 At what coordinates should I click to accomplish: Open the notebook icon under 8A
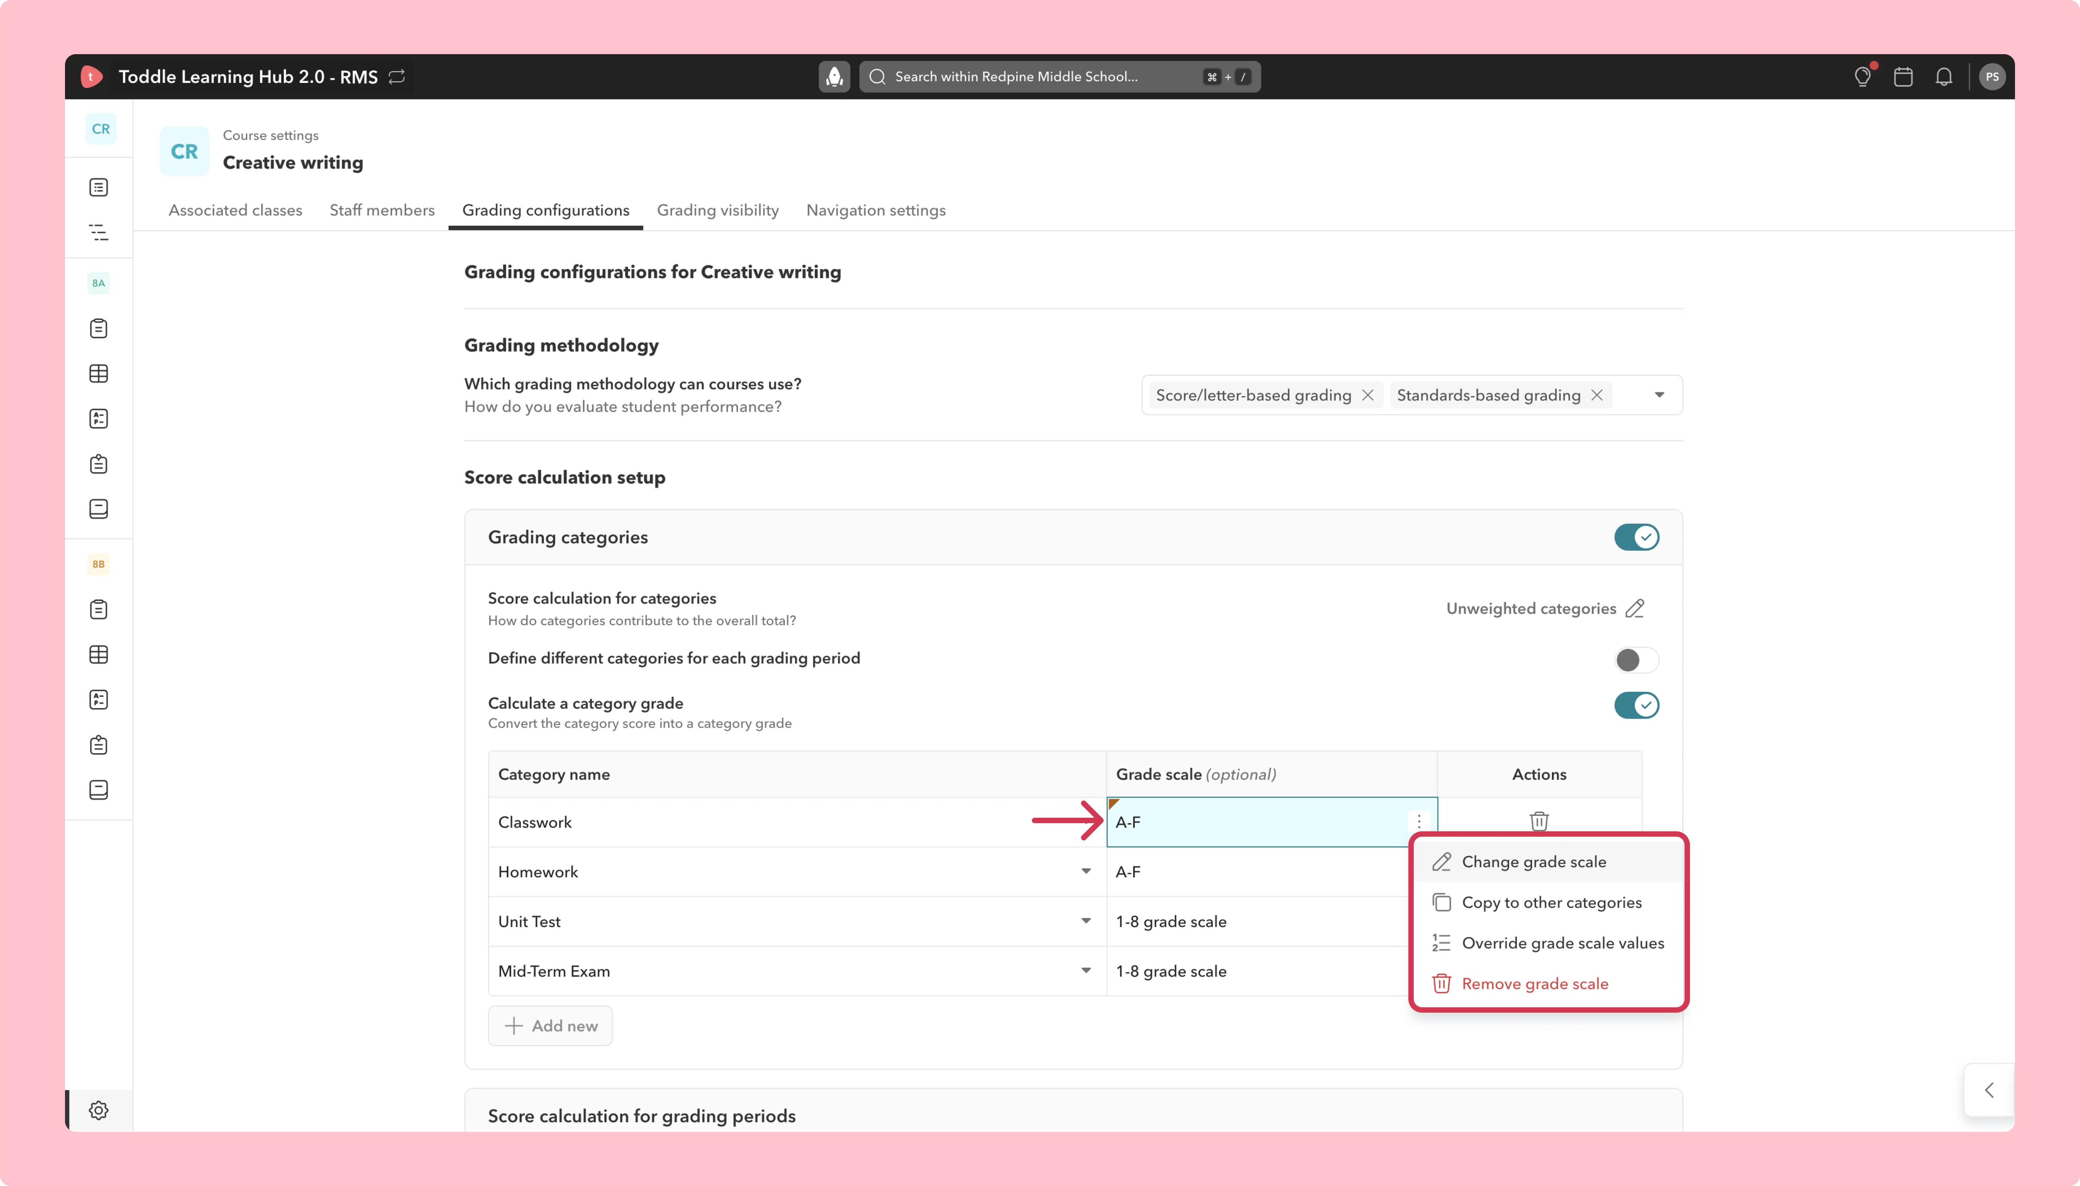pos(99,509)
